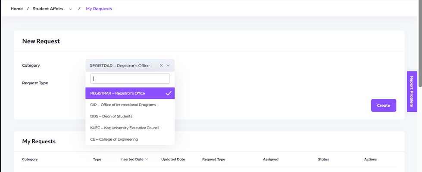
Task: Click the Inserted Date sort arrow
Action: click(147, 159)
